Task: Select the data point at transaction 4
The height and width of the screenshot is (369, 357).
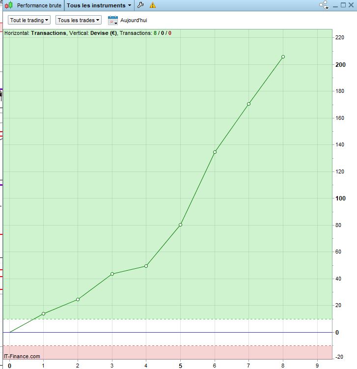Action: coord(146,266)
